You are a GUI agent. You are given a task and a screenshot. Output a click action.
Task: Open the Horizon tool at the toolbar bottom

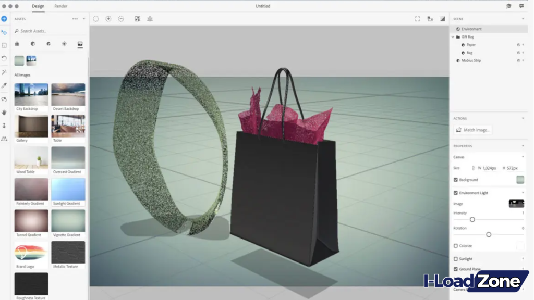(5, 138)
